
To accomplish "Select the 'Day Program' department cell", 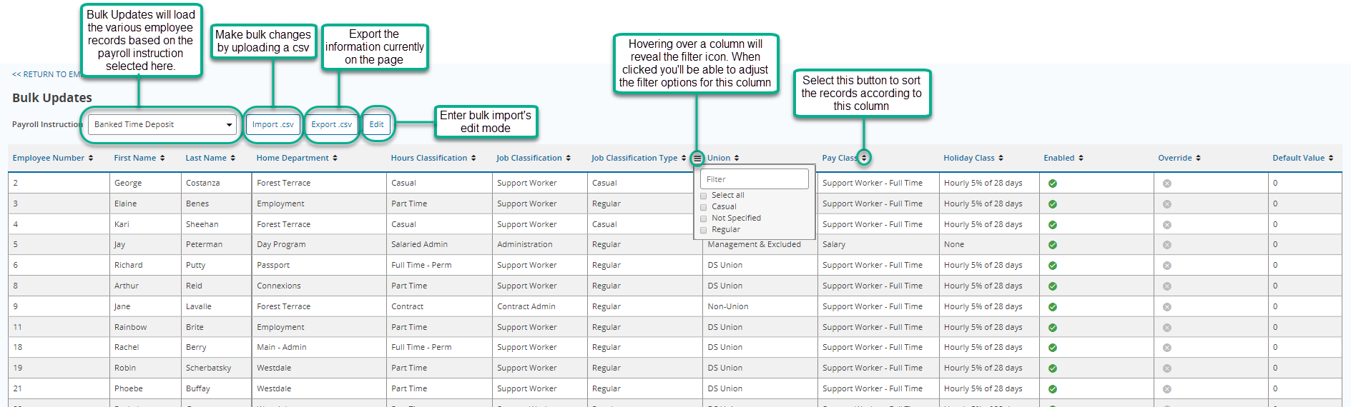I will (319, 245).
